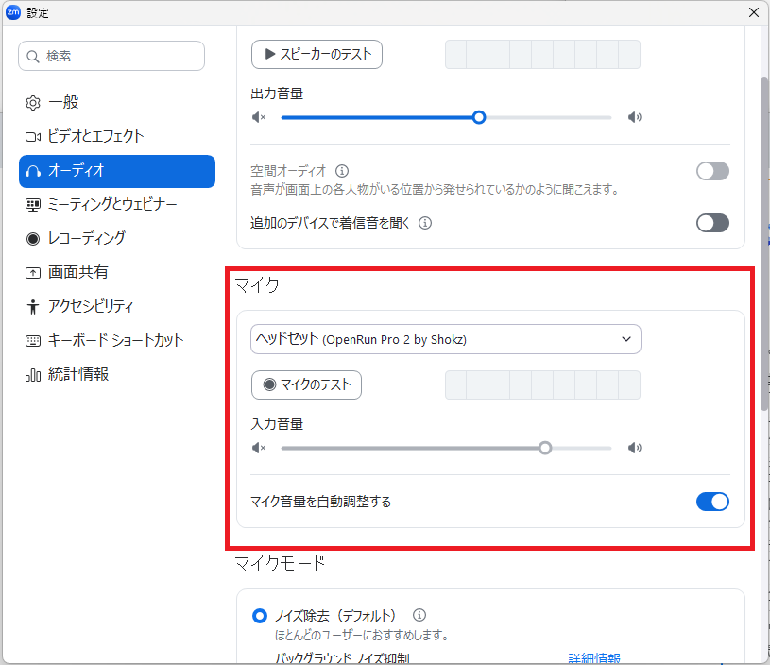Toggle the 空間オーディオ switch
The height and width of the screenshot is (665, 770).
(x=712, y=171)
